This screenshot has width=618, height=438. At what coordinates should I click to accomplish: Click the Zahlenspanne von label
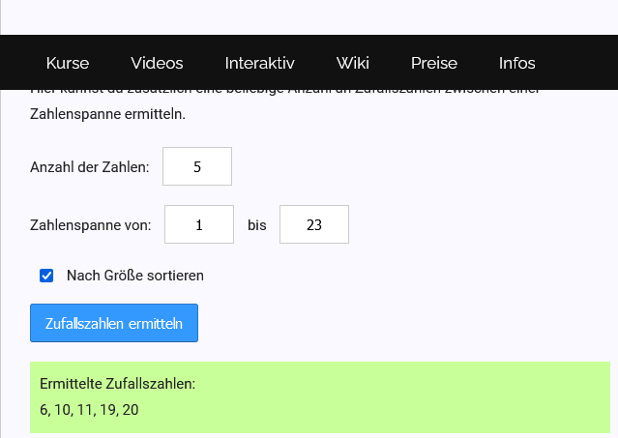click(91, 225)
